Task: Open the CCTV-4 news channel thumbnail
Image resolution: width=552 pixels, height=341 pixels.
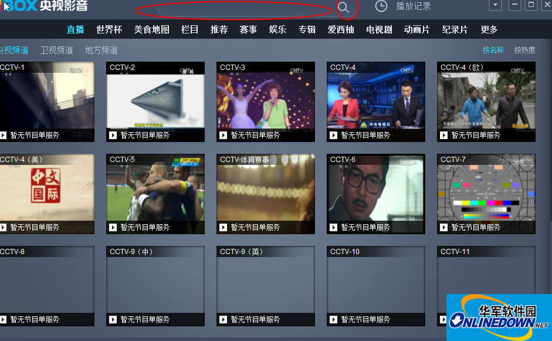Action: (375, 102)
